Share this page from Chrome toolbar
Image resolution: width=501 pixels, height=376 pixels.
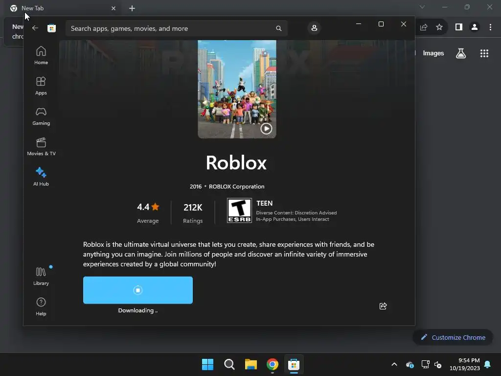coord(424,27)
